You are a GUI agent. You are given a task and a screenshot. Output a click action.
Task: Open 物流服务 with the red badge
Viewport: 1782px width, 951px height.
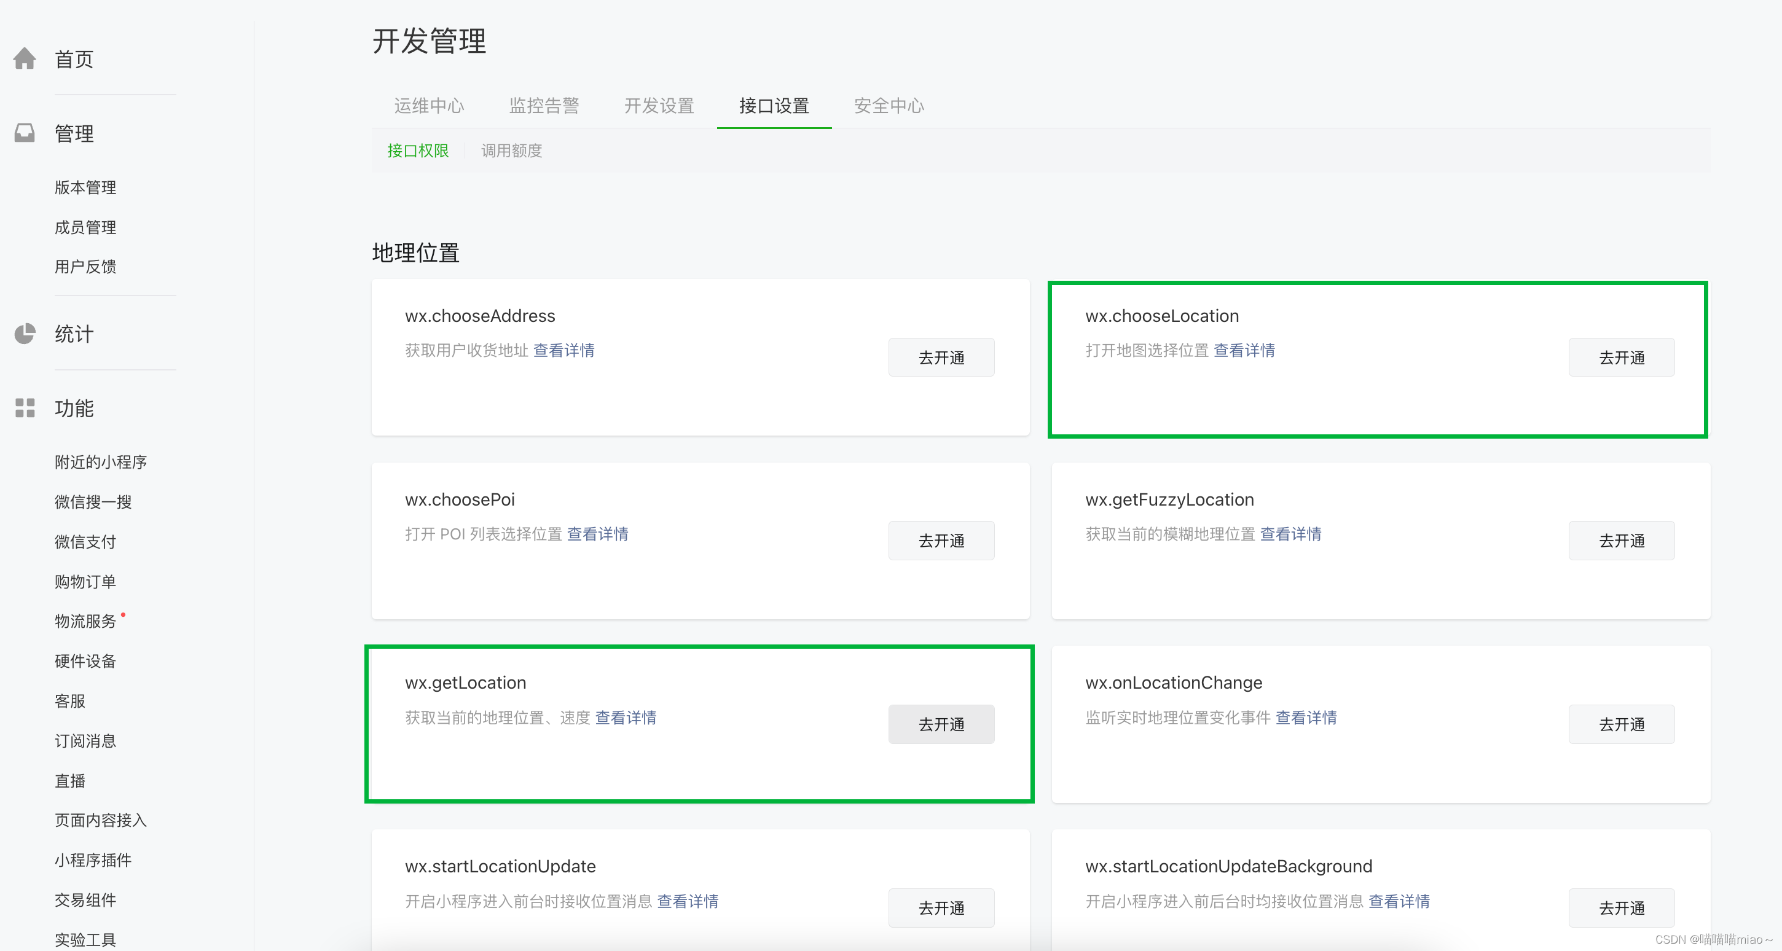coord(85,620)
